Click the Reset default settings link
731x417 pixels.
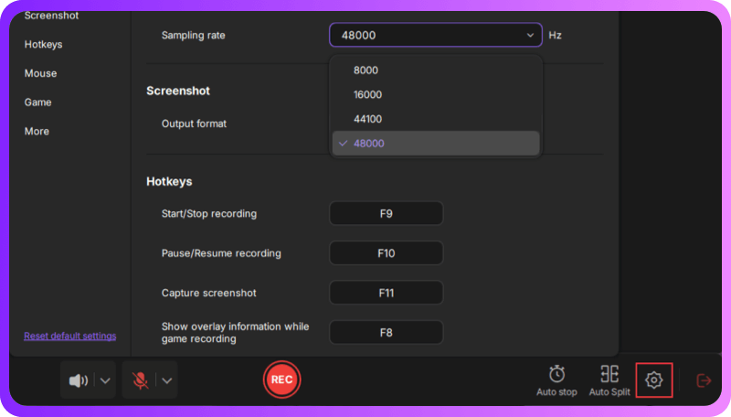coord(70,336)
